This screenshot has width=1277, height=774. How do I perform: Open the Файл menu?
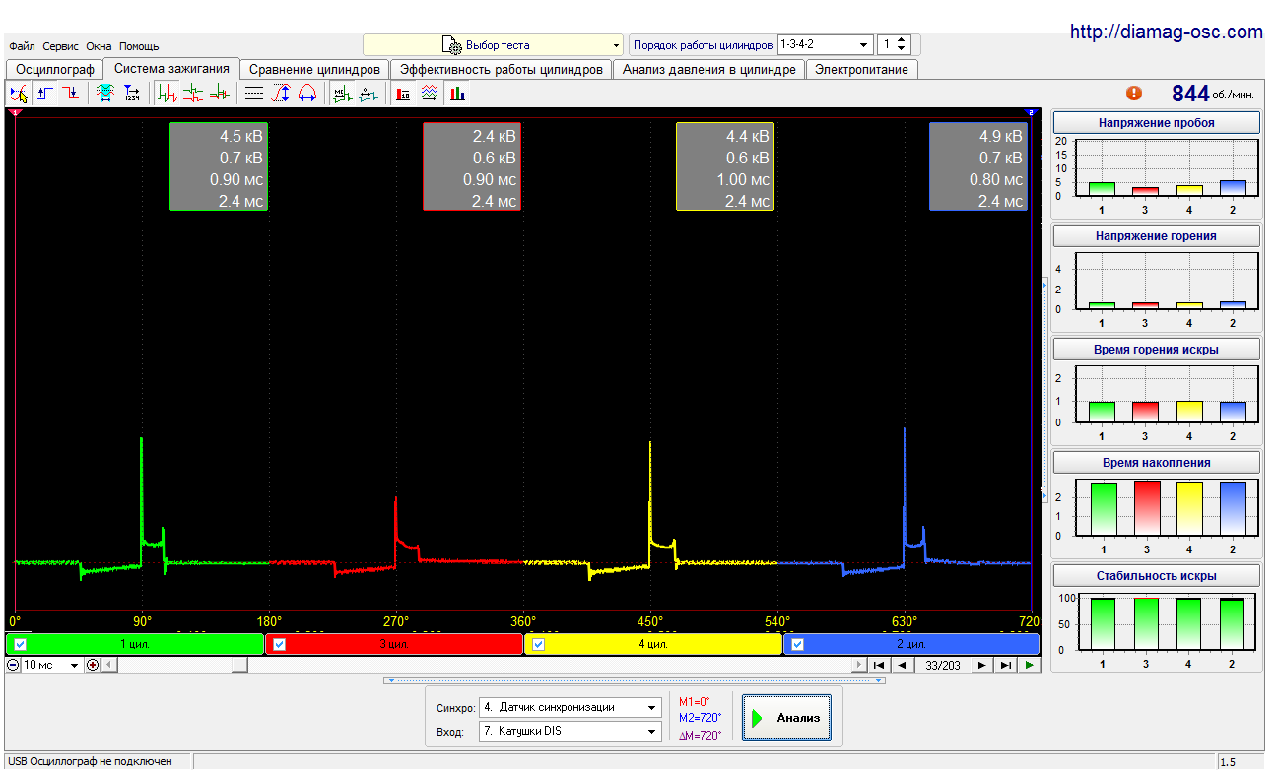pos(22,46)
